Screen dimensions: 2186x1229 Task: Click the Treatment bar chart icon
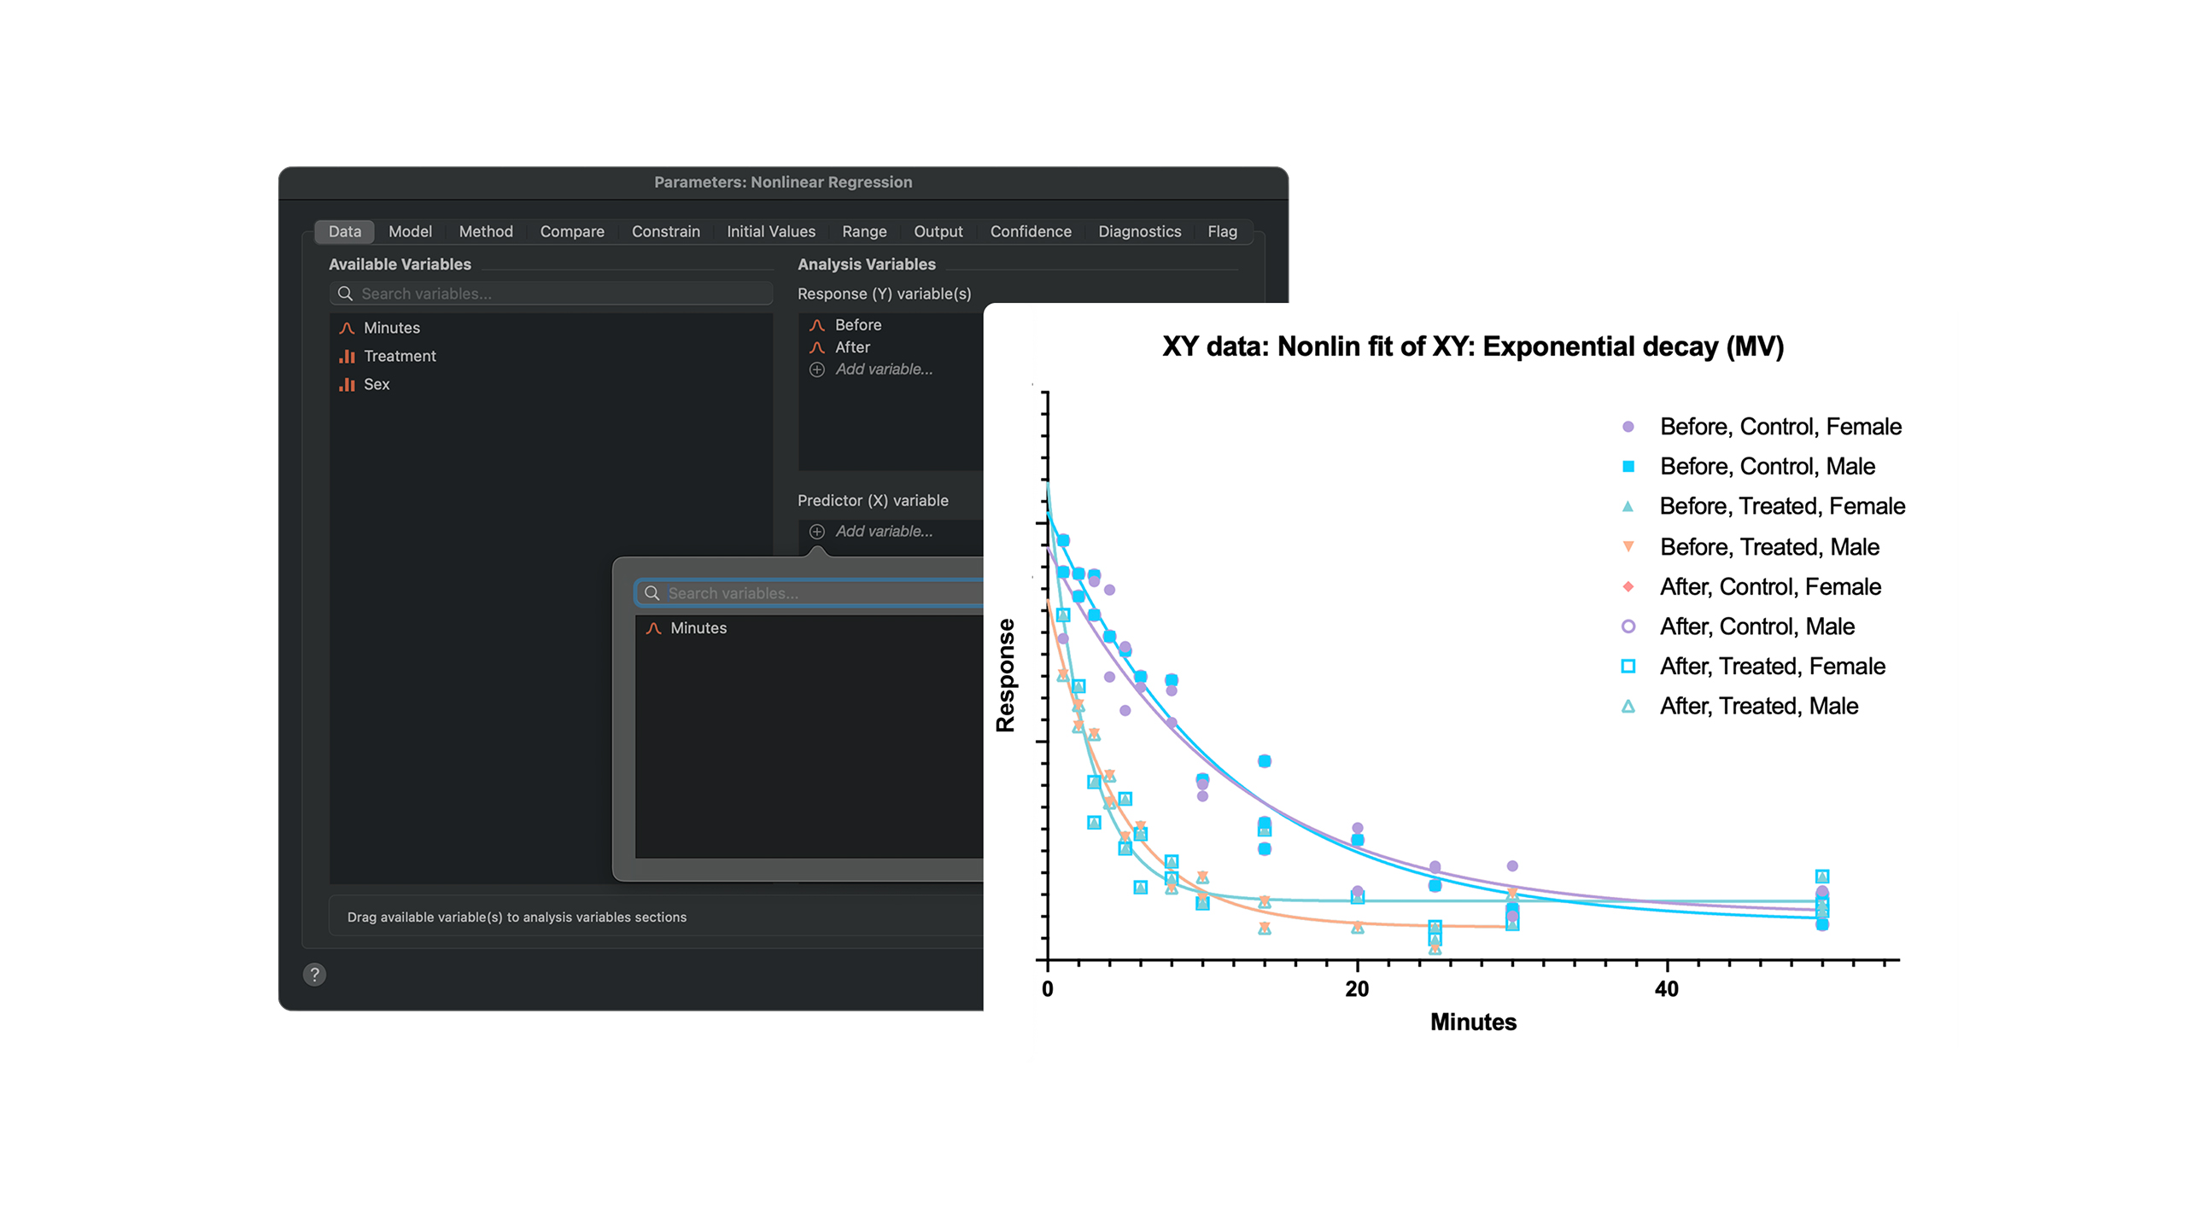click(347, 356)
